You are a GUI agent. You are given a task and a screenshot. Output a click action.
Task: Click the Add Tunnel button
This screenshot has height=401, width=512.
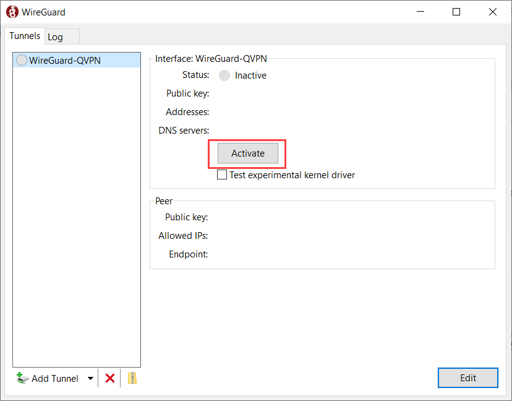click(x=48, y=378)
